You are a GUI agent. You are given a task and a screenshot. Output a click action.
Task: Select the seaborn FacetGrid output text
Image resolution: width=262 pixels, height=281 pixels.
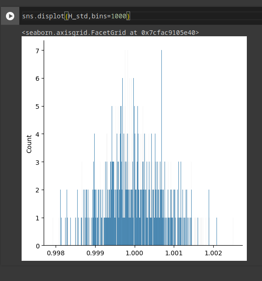coord(110,33)
